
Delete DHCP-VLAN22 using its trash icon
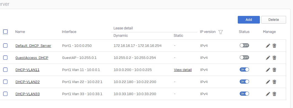(x=274, y=82)
